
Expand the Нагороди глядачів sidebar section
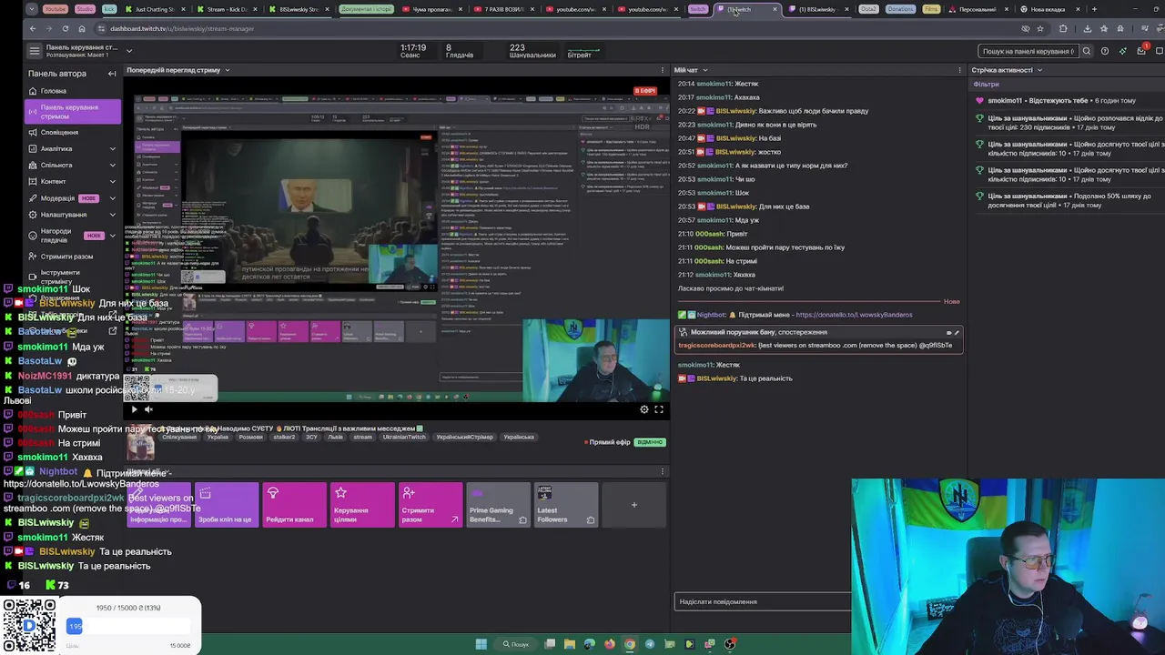73,235
